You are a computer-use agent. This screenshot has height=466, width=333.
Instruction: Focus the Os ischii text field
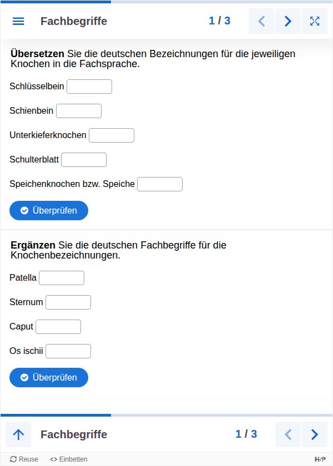point(68,351)
